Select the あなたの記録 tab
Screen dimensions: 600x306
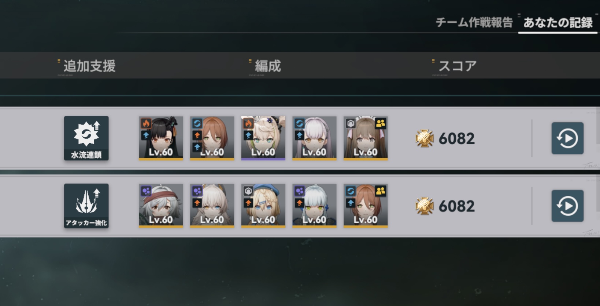click(558, 23)
